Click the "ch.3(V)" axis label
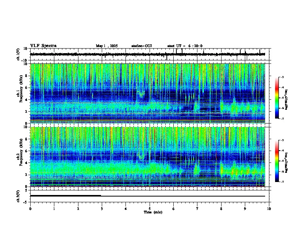The height and width of the screenshot is (234, 303). click(x=18, y=196)
